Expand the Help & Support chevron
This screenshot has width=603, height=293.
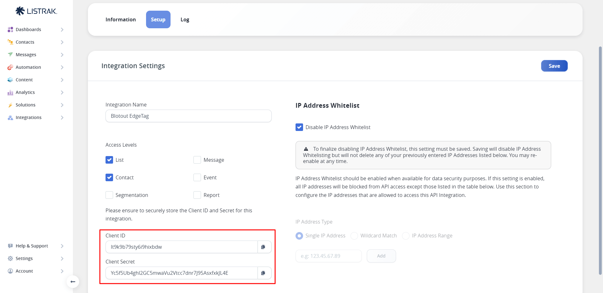62,246
